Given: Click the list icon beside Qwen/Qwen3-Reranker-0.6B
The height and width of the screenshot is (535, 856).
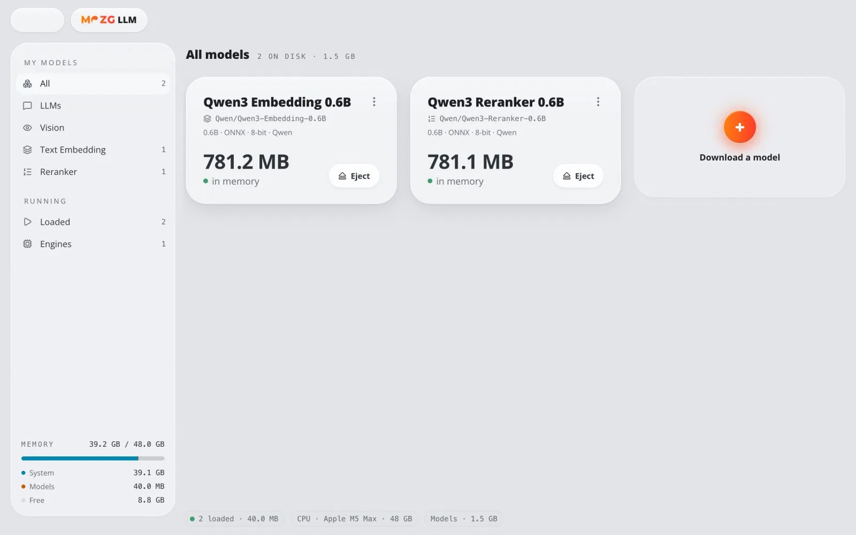Looking at the screenshot, I should coord(431,119).
